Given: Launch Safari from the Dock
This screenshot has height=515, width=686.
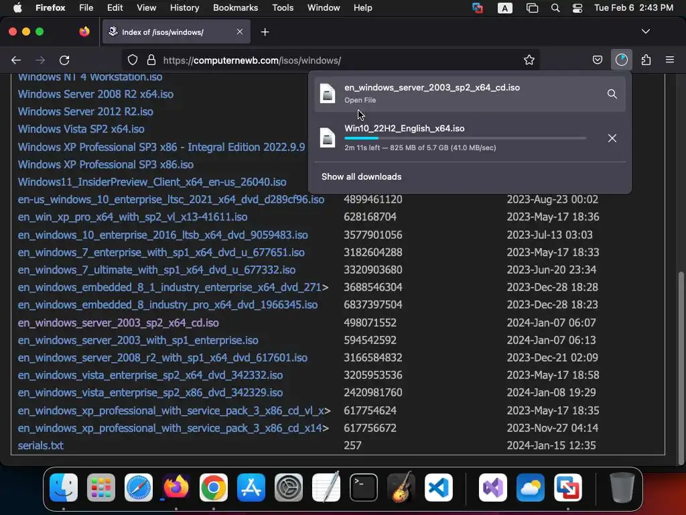Looking at the screenshot, I should click(139, 488).
